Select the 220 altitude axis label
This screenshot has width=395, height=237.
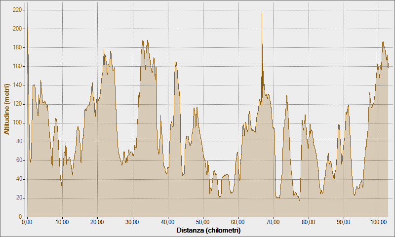point(17,10)
